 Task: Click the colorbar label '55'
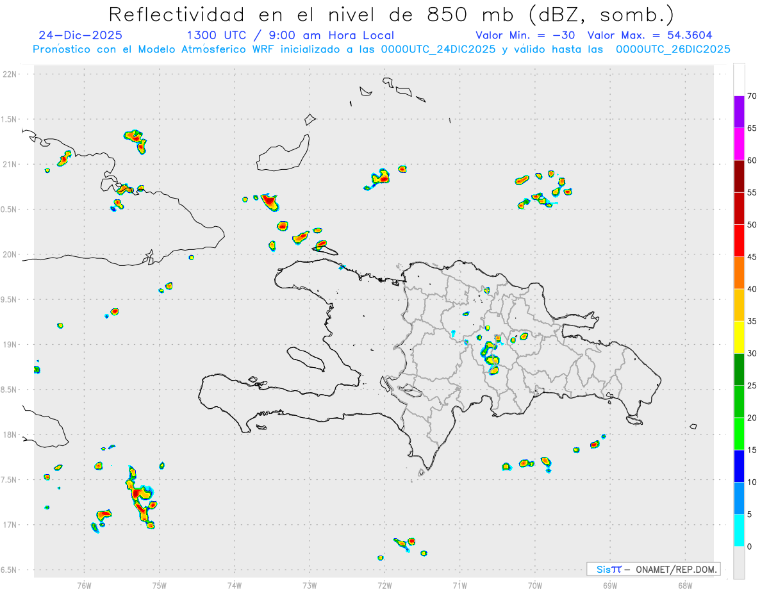(x=752, y=192)
